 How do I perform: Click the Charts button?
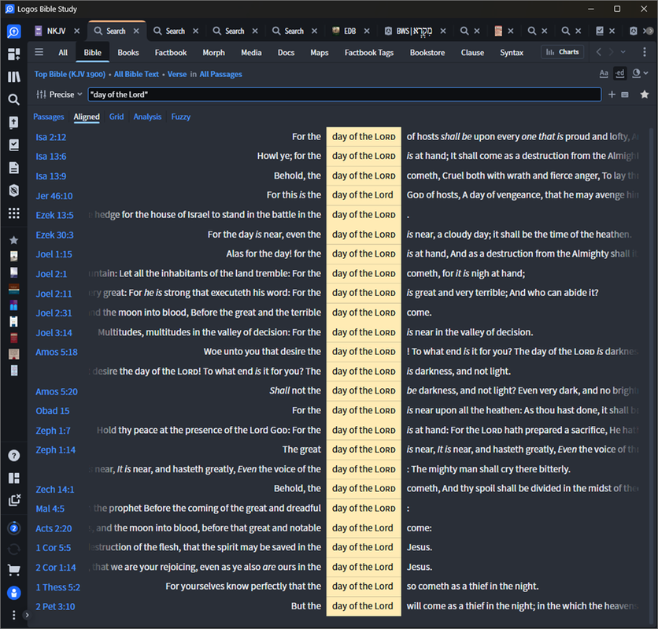click(x=562, y=52)
